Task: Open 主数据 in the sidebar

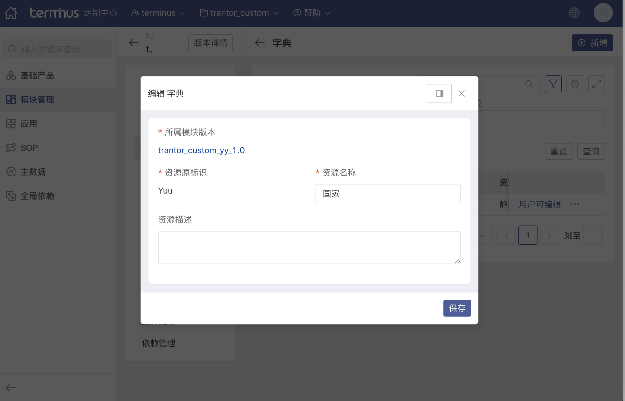Action: pos(58,172)
